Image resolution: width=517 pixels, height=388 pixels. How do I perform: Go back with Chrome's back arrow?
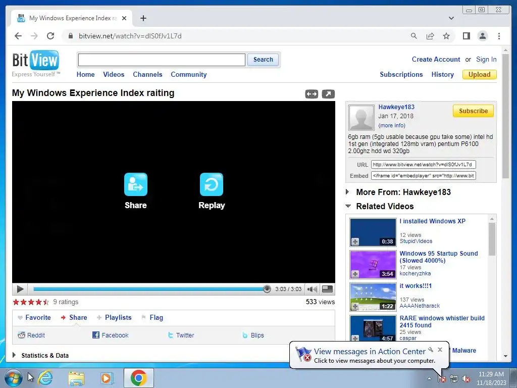(x=18, y=36)
